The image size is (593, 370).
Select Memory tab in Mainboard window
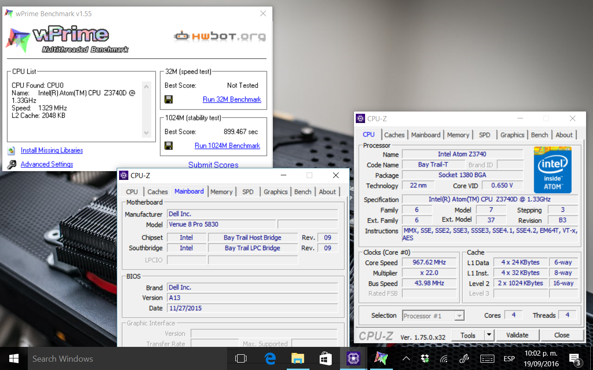click(x=221, y=191)
